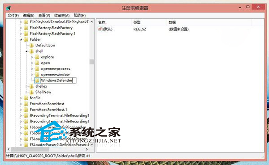Click the tree vertical scrollbar up arrow
This screenshot has height=165, width=269.
[91, 22]
